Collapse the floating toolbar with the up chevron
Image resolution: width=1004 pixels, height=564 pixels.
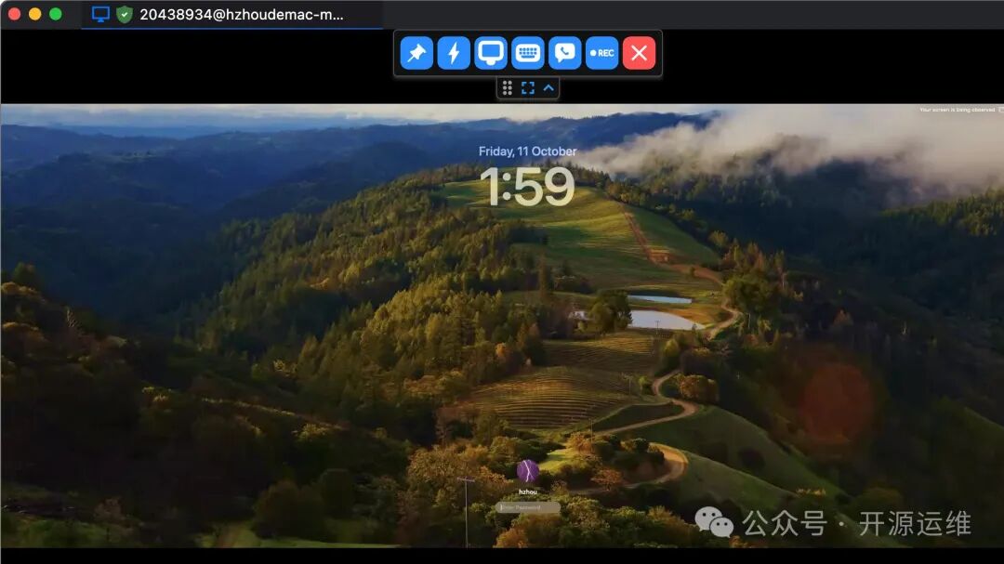(x=550, y=87)
